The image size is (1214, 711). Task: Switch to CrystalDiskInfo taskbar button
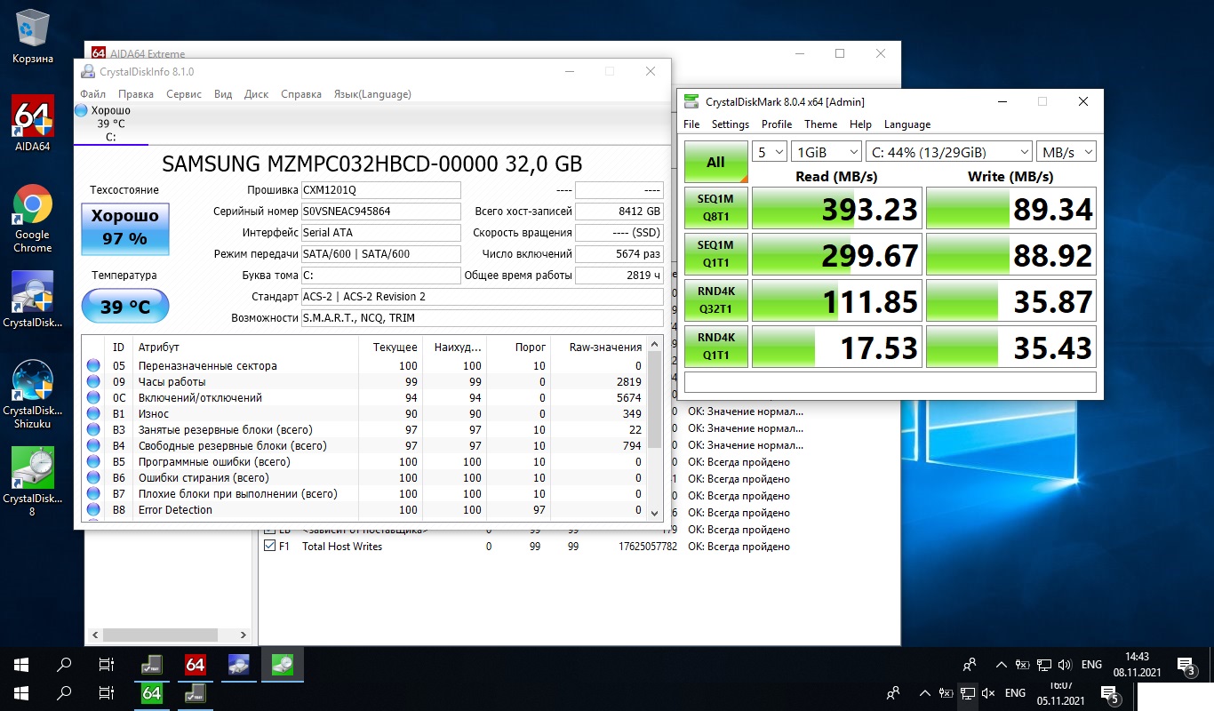coord(239,664)
